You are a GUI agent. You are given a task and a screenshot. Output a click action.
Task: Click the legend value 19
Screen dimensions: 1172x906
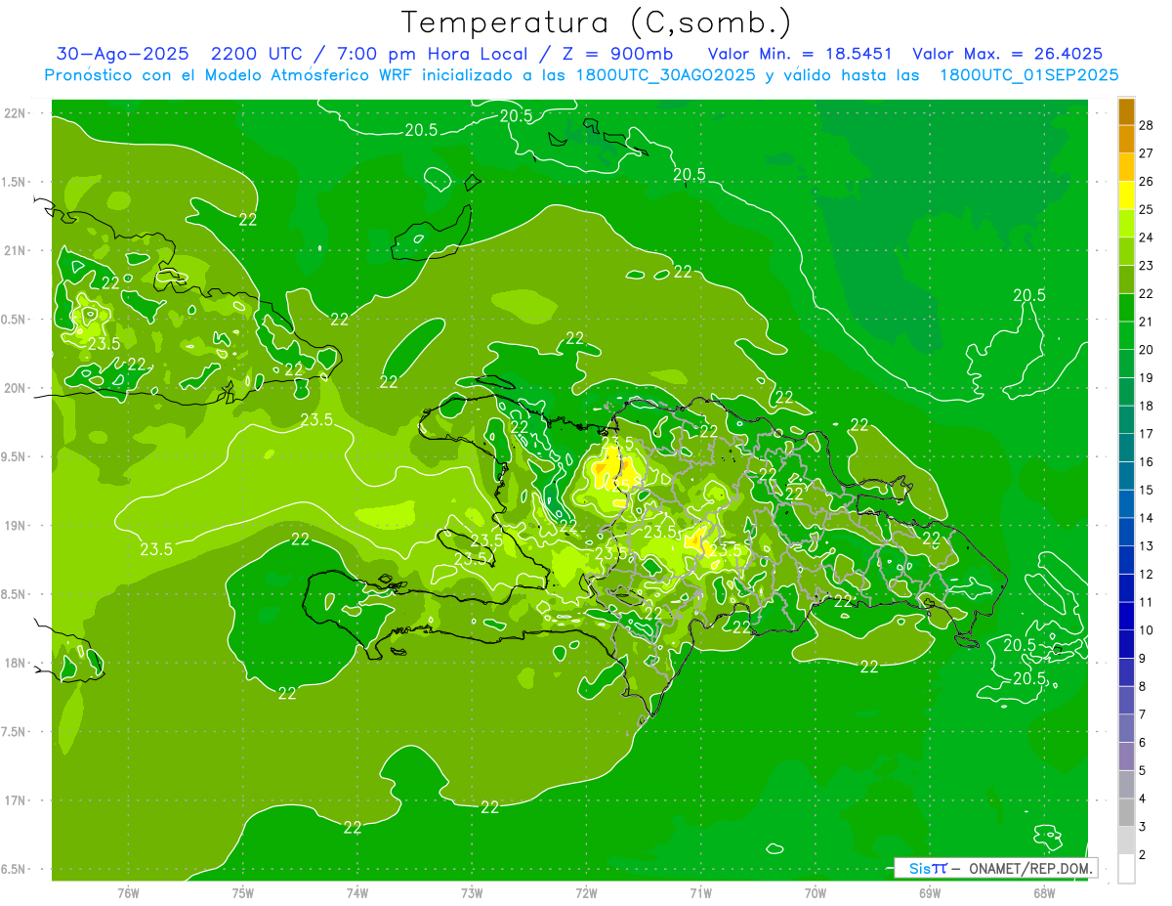(1146, 377)
